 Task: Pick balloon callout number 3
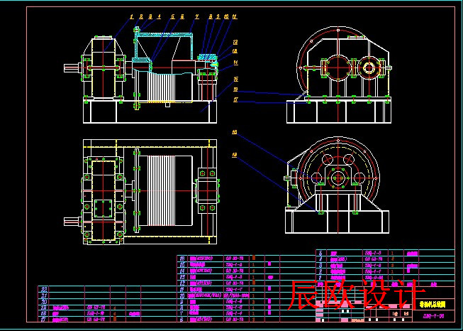[150, 17]
